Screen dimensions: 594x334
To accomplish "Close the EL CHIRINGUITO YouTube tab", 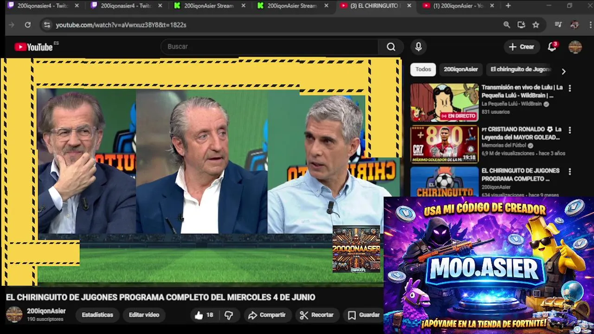I will (409, 6).
